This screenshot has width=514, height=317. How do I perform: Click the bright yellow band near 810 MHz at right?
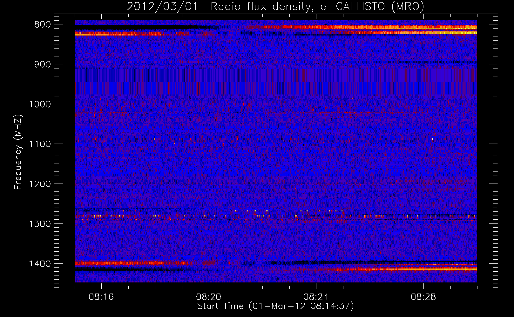pos(445,28)
